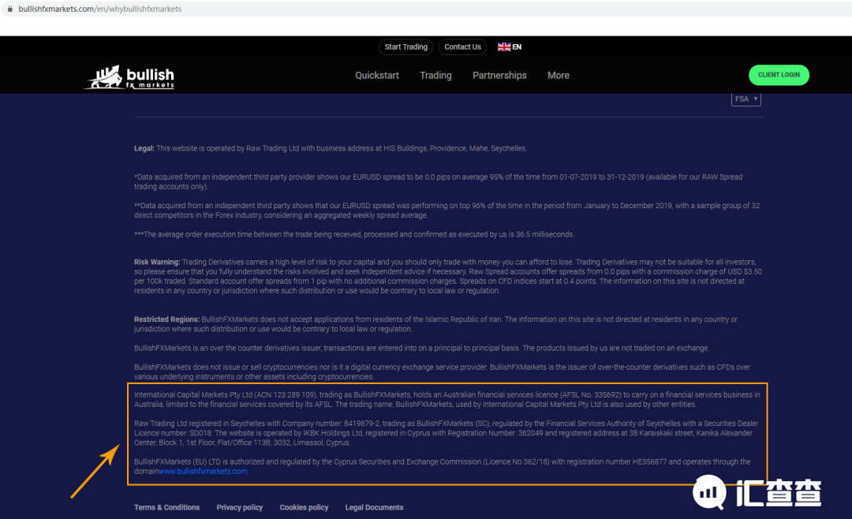Click the chart magnifier watermark icon
Image resolution: width=852 pixels, height=519 pixels.
[x=710, y=492]
